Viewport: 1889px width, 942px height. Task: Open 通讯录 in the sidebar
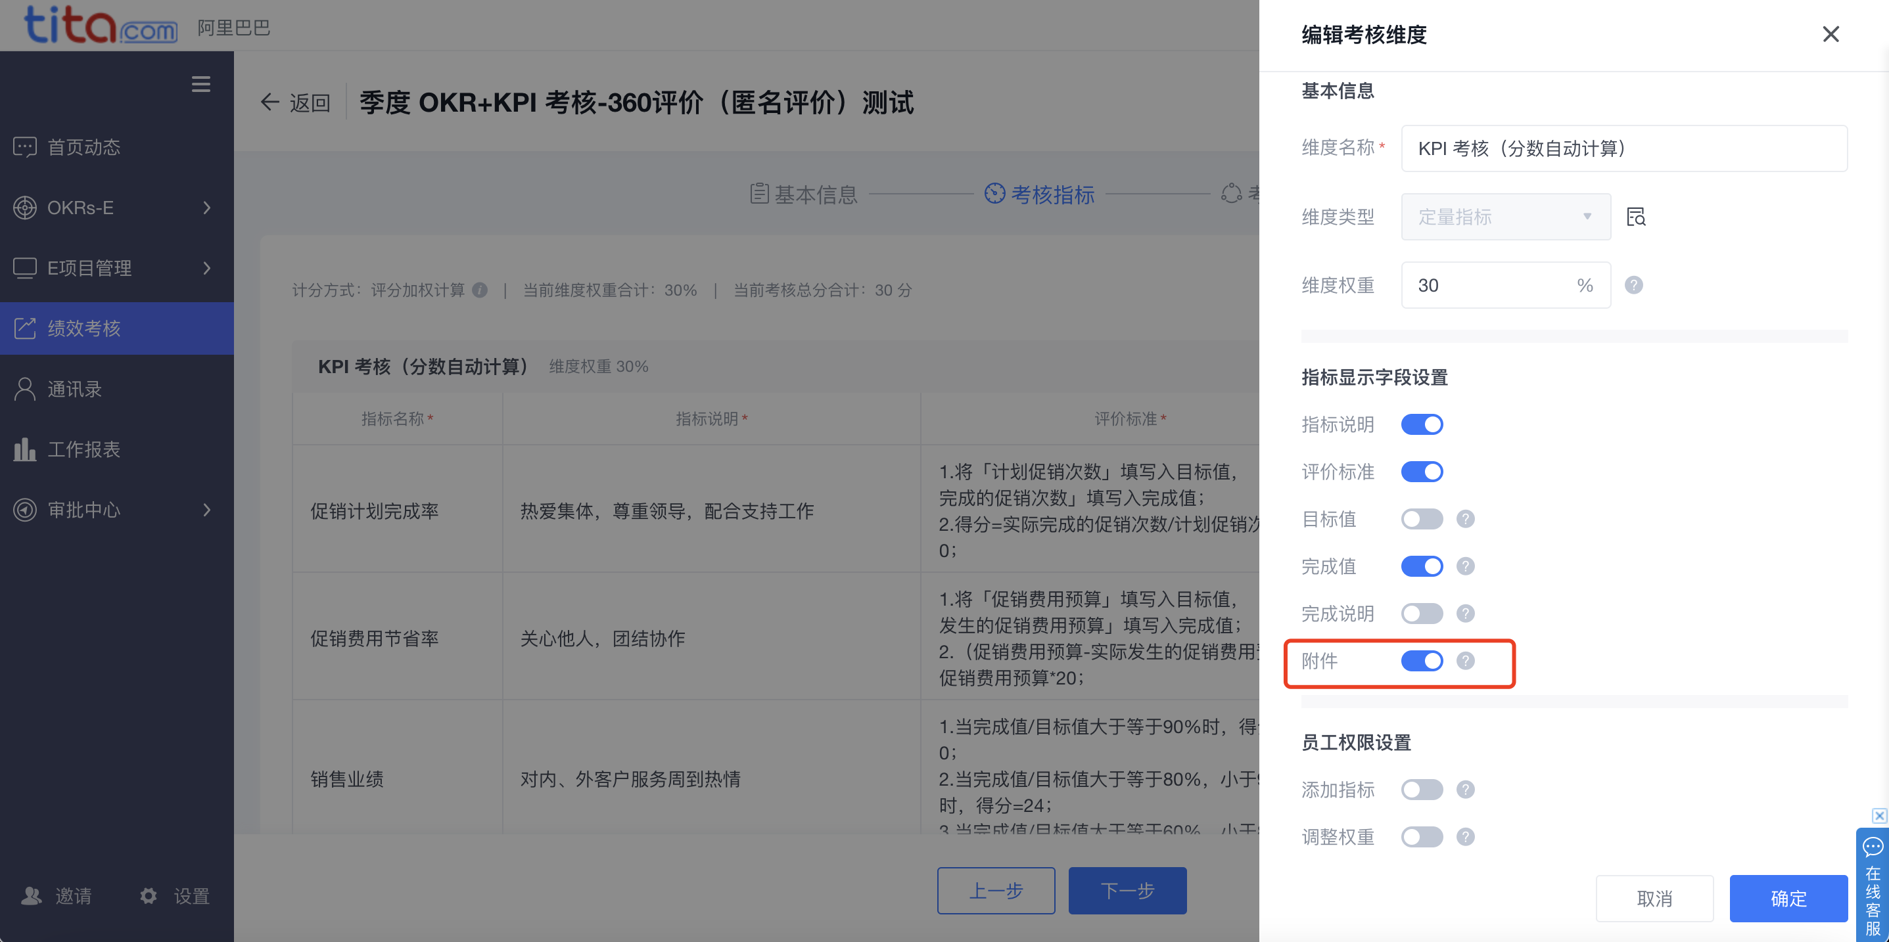(116, 390)
